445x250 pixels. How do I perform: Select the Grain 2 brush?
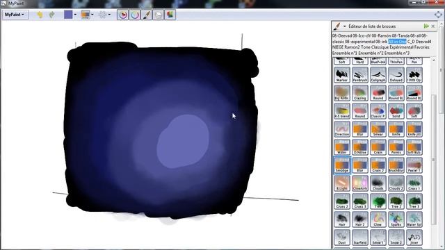pyautogui.click(x=378, y=165)
